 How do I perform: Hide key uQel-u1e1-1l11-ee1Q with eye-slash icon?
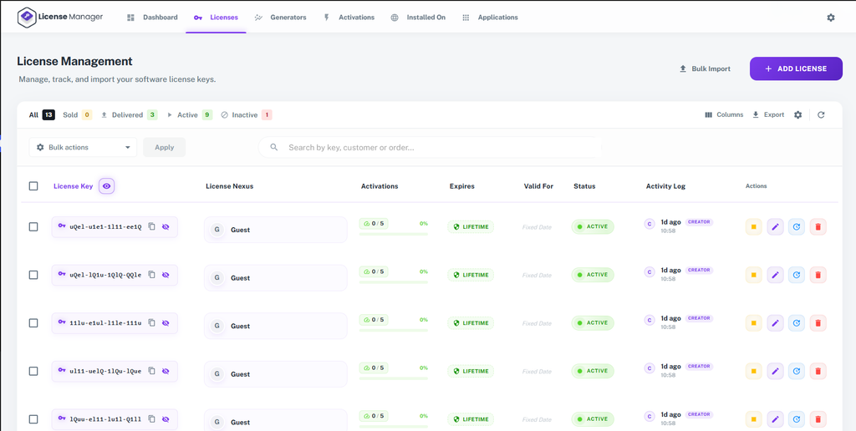[x=166, y=226]
